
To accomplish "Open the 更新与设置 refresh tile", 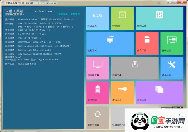I will tap(98, 117).
